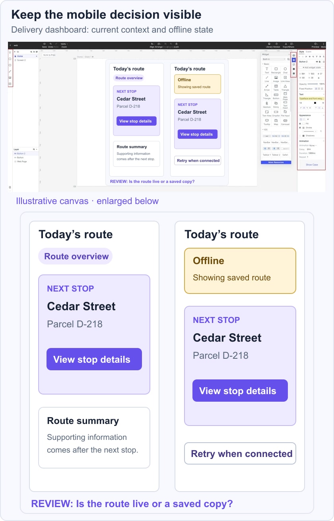Viewport: 334px width, 521px height.
Task: Adjust the Opacity slider
Action: point(312,84)
